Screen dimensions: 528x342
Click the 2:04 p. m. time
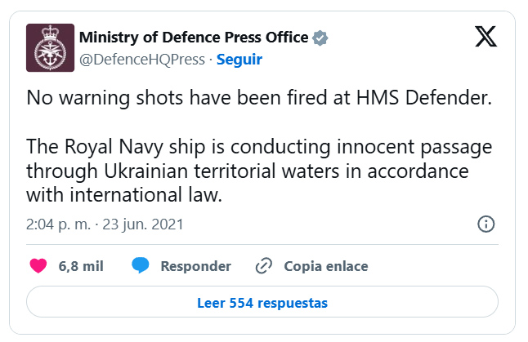[x=59, y=224]
